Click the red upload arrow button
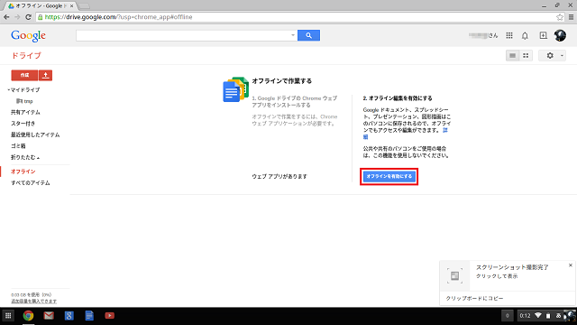Screen dimensions: 577x325 coord(45,75)
